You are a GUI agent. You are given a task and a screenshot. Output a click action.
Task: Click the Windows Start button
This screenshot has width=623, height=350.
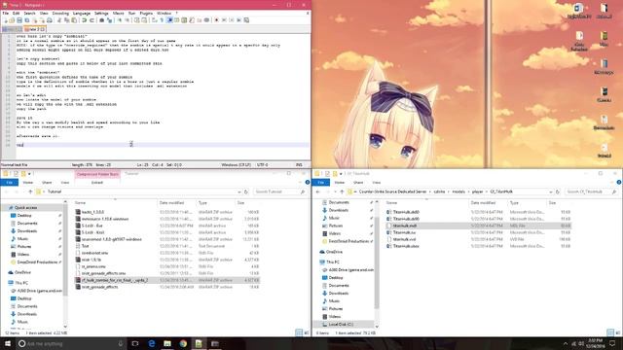pos(7,343)
